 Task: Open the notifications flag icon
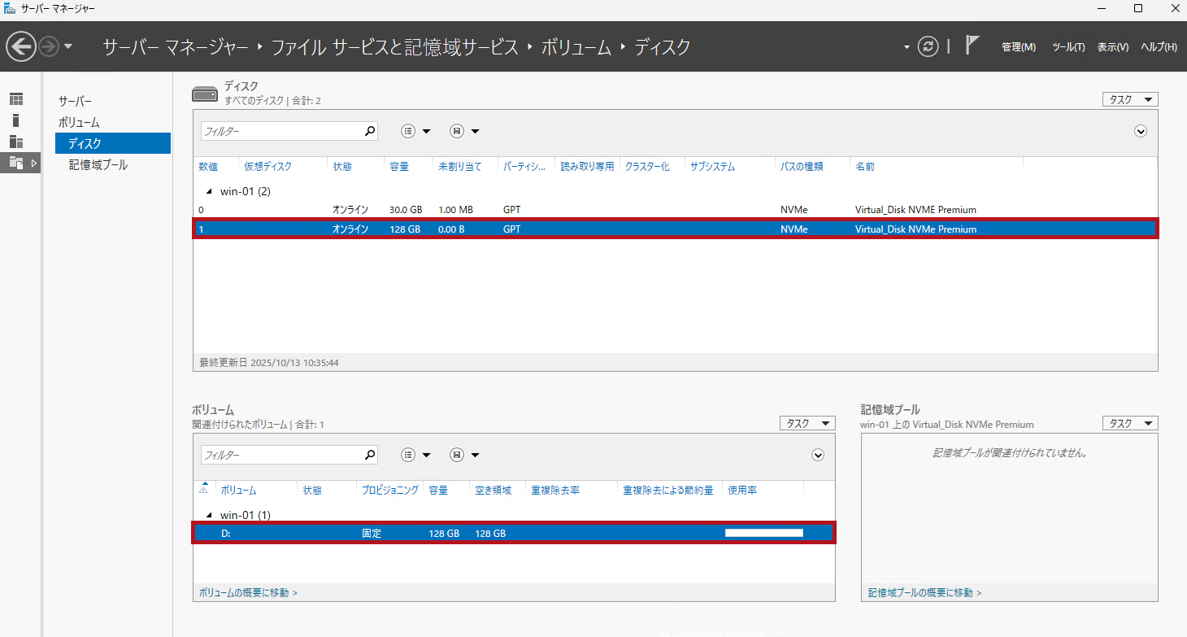tap(972, 46)
